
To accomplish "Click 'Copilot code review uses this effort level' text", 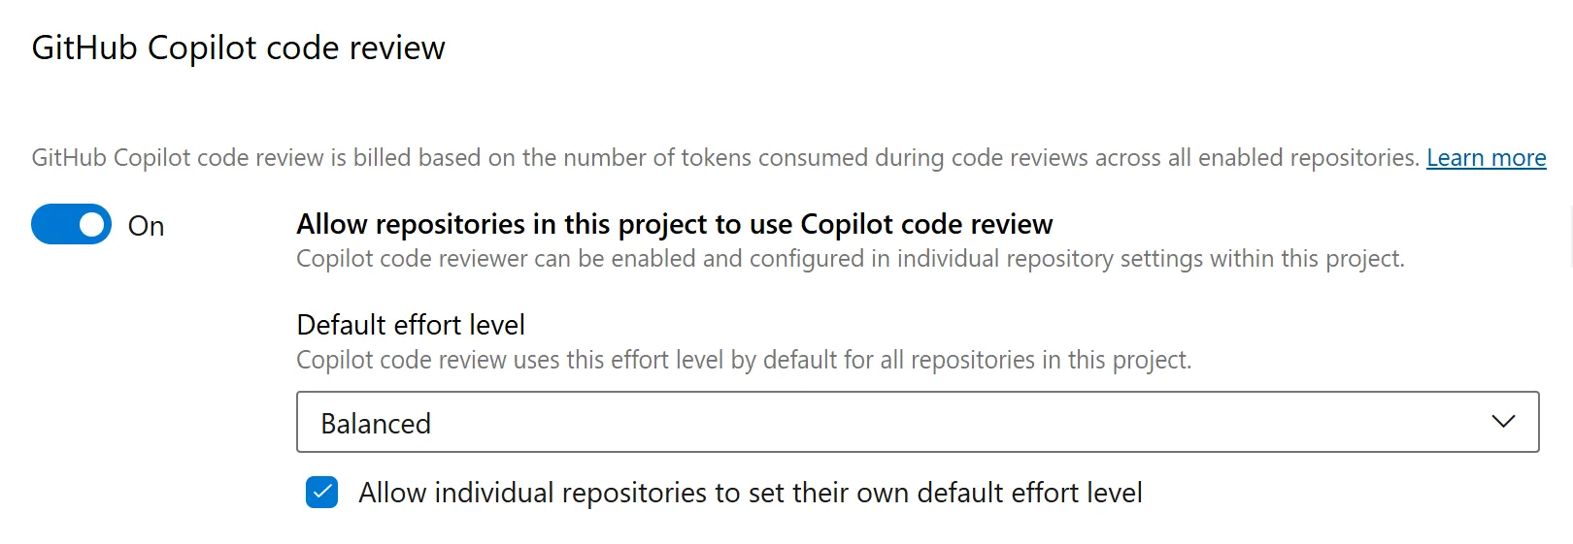I will (744, 360).
